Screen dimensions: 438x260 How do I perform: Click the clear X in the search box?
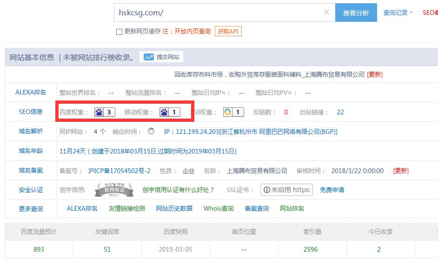tap(326, 13)
